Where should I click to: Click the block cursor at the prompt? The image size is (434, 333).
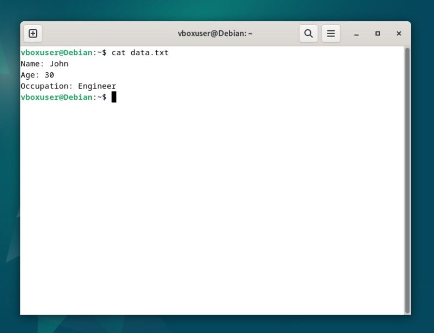click(x=114, y=97)
